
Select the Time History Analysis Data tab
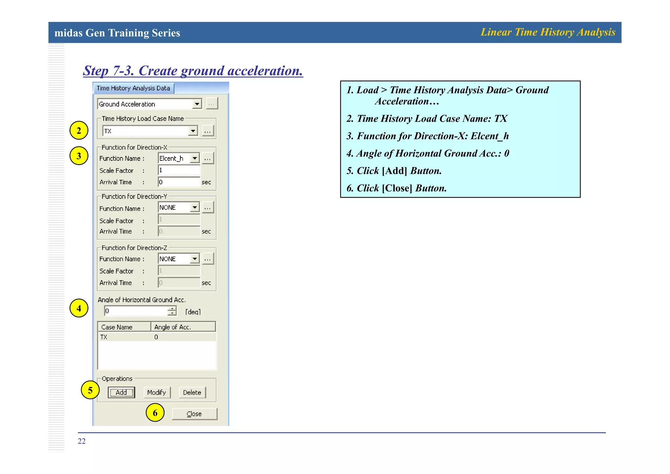pyautogui.click(x=133, y=88)
